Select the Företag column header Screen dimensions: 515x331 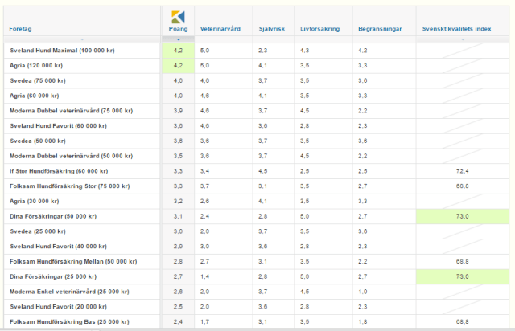tap(21, 29)
